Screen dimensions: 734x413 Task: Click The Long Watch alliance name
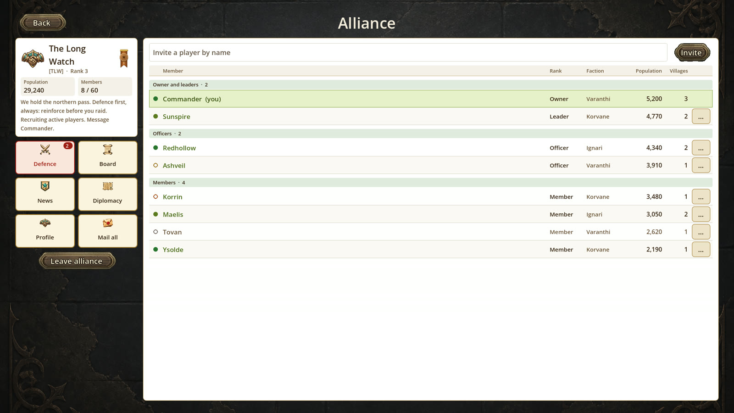click(x=67, y=55)
